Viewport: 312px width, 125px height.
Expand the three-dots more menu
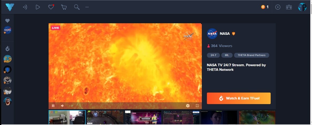coord(87,7)
